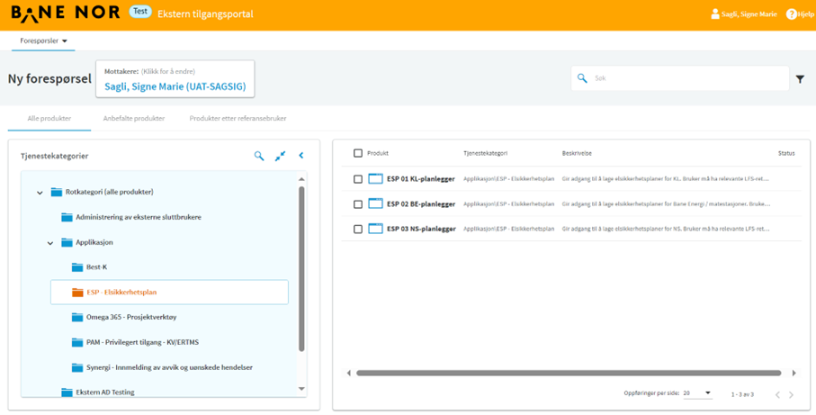Open the Oppføringer per side dropdown

[x=697, y=393]
